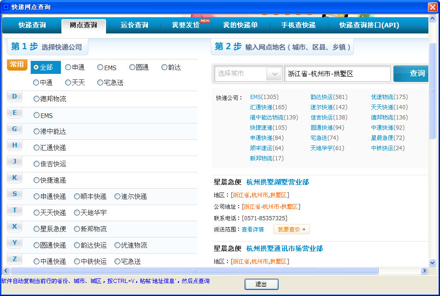440x296 pixels.
Task: Click horizontal scrollbar left arrow
Action: (6, 270)
